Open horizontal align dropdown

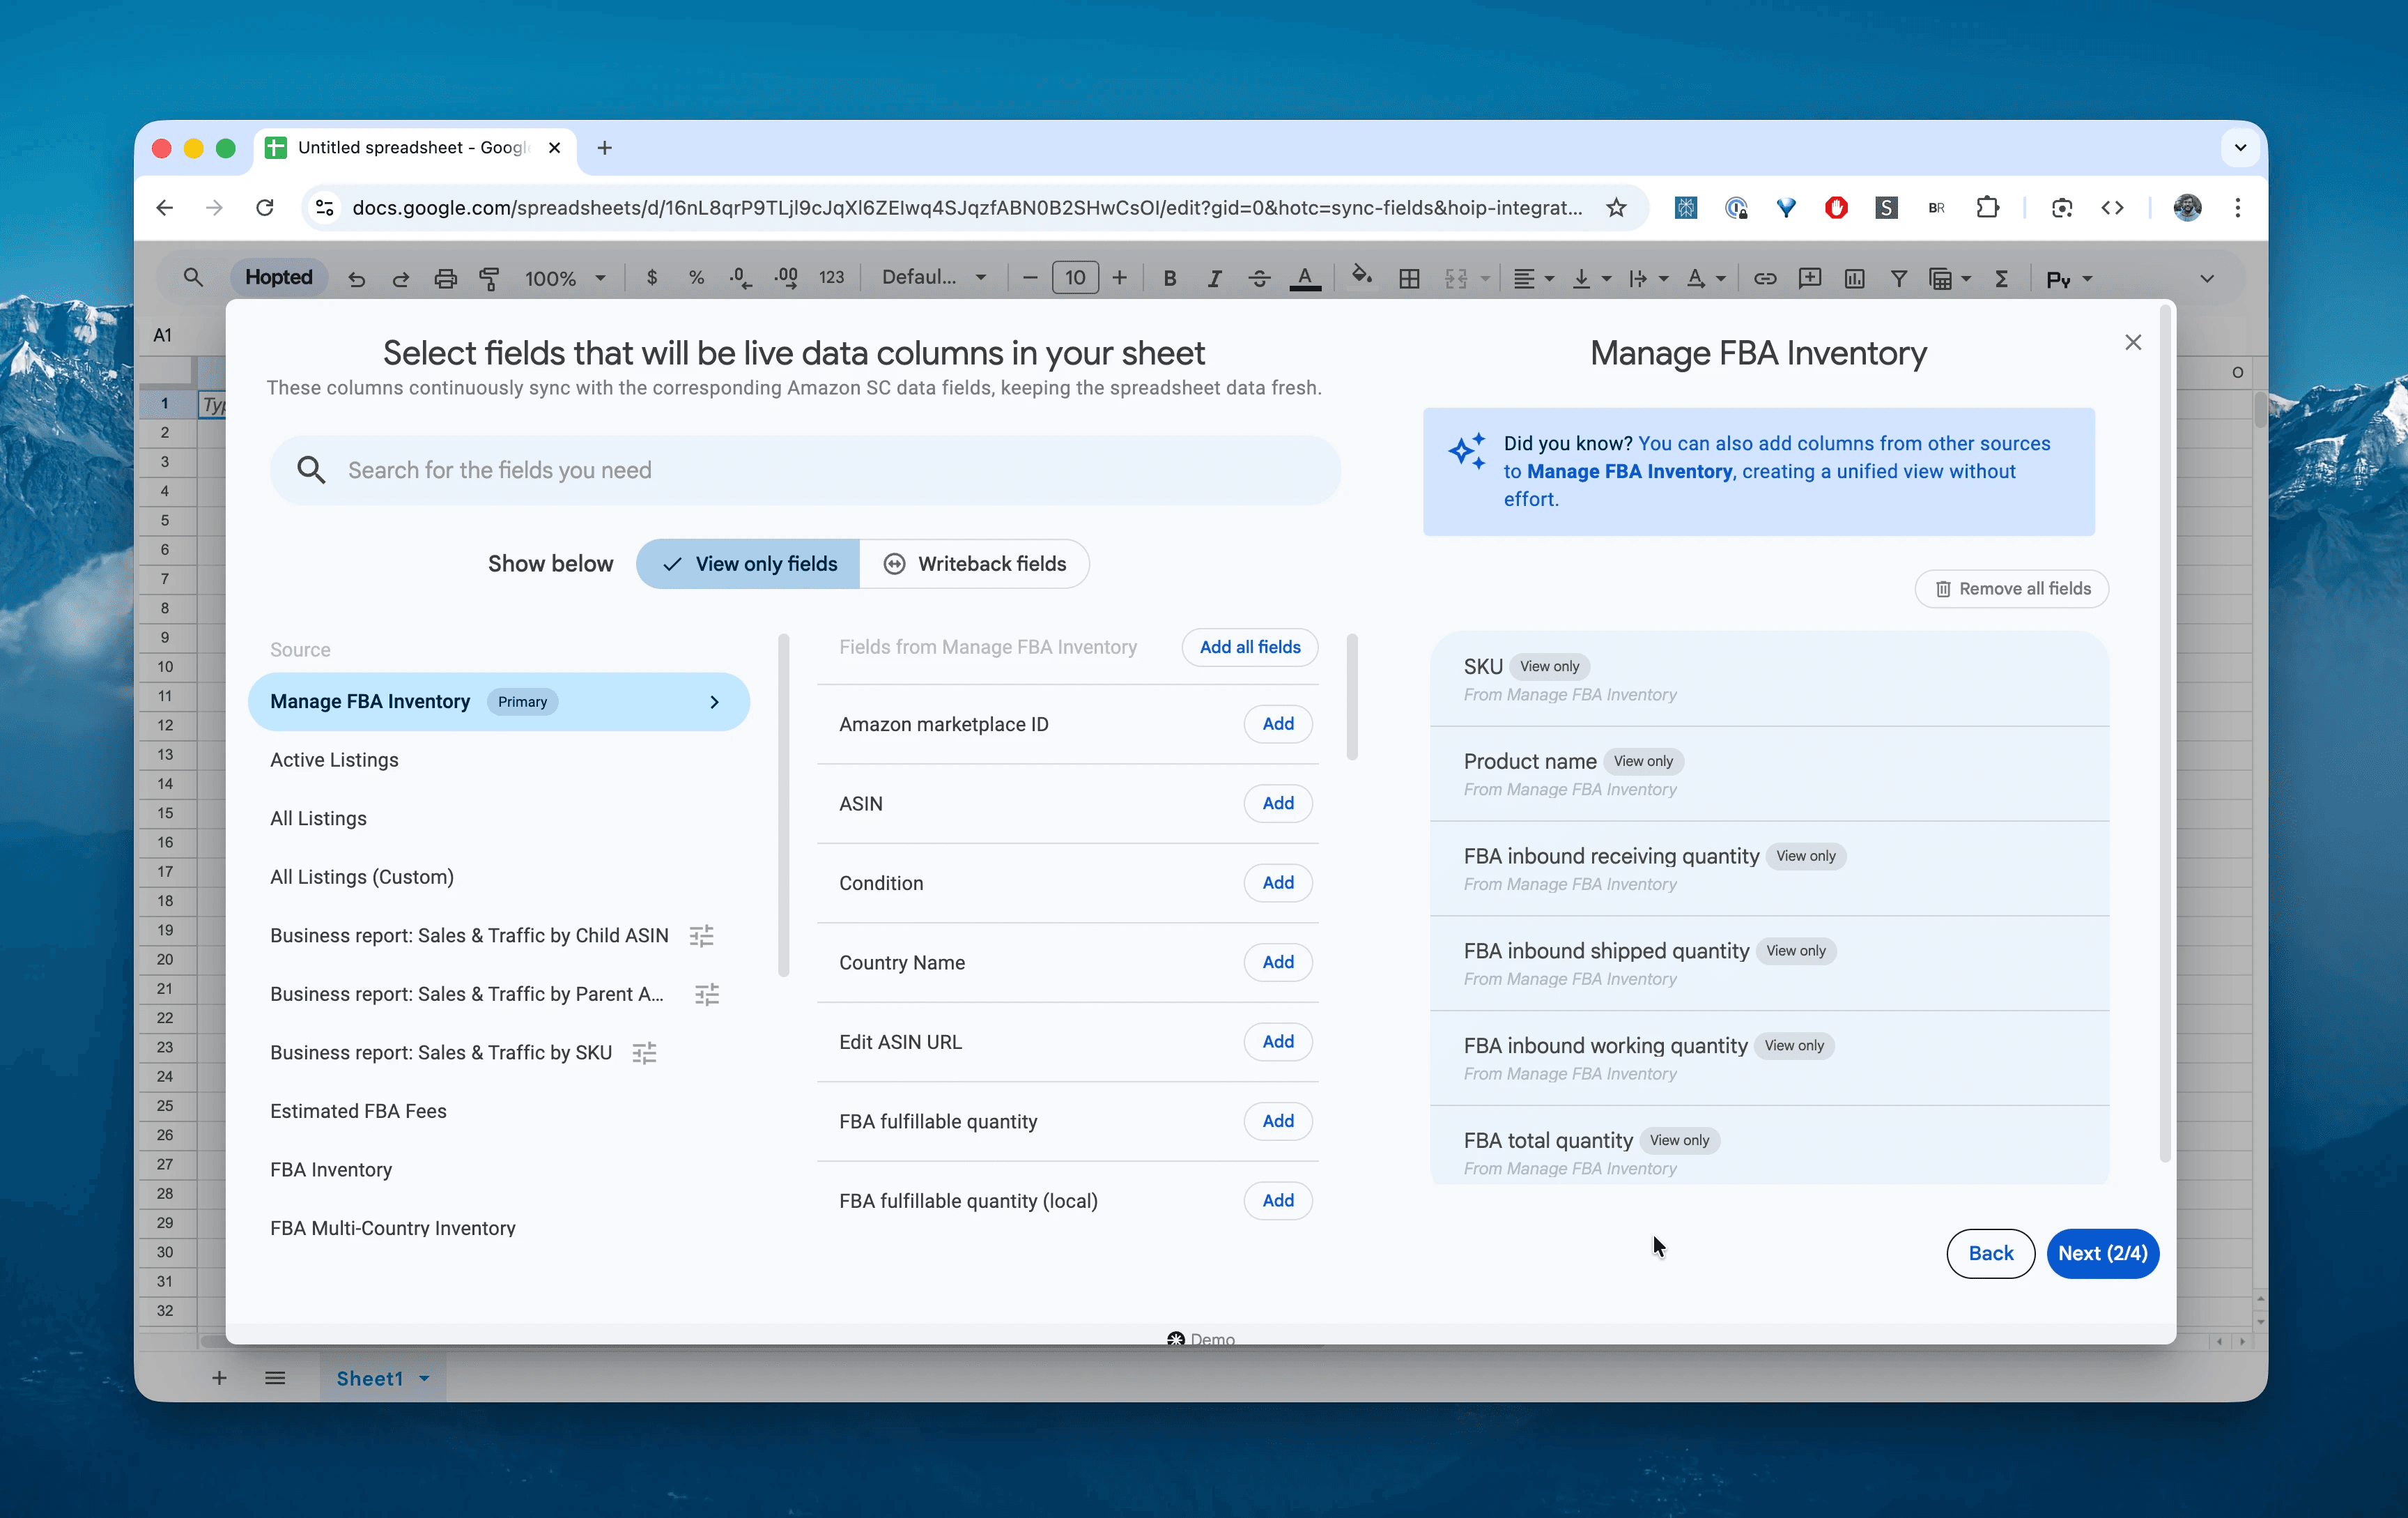click(x=1533, y=279)
